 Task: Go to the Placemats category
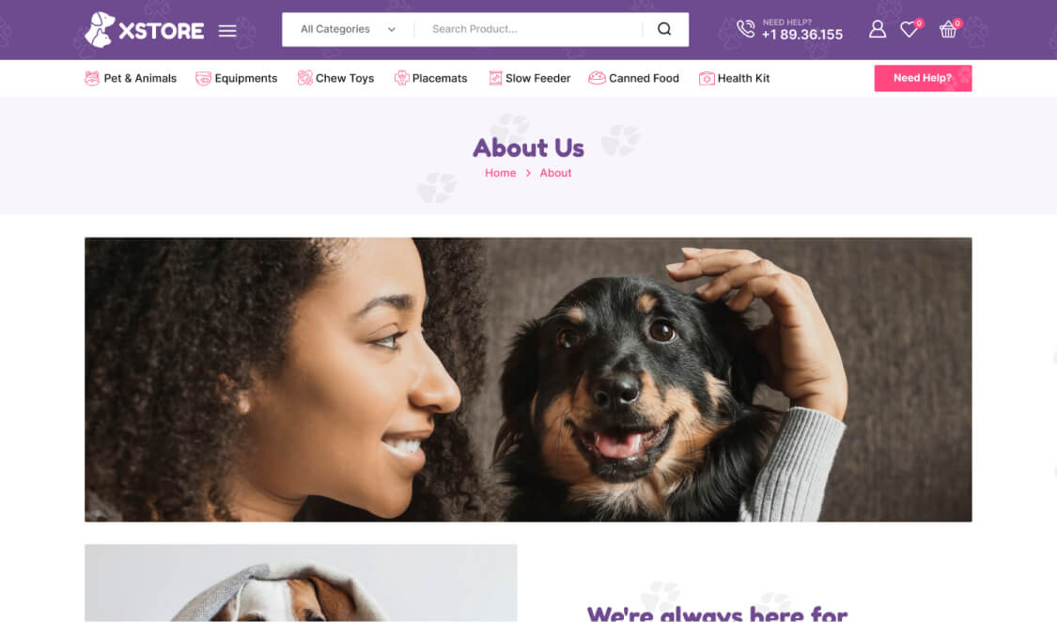point(430,78)
